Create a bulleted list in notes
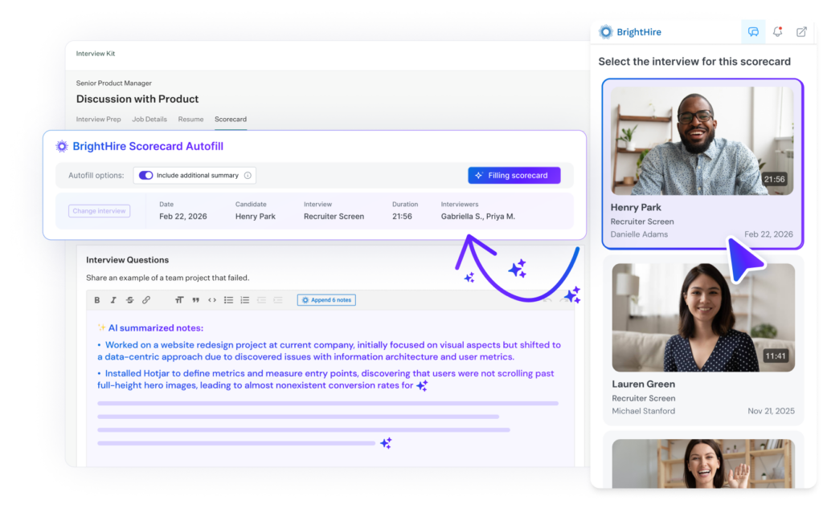 point(228,300)
